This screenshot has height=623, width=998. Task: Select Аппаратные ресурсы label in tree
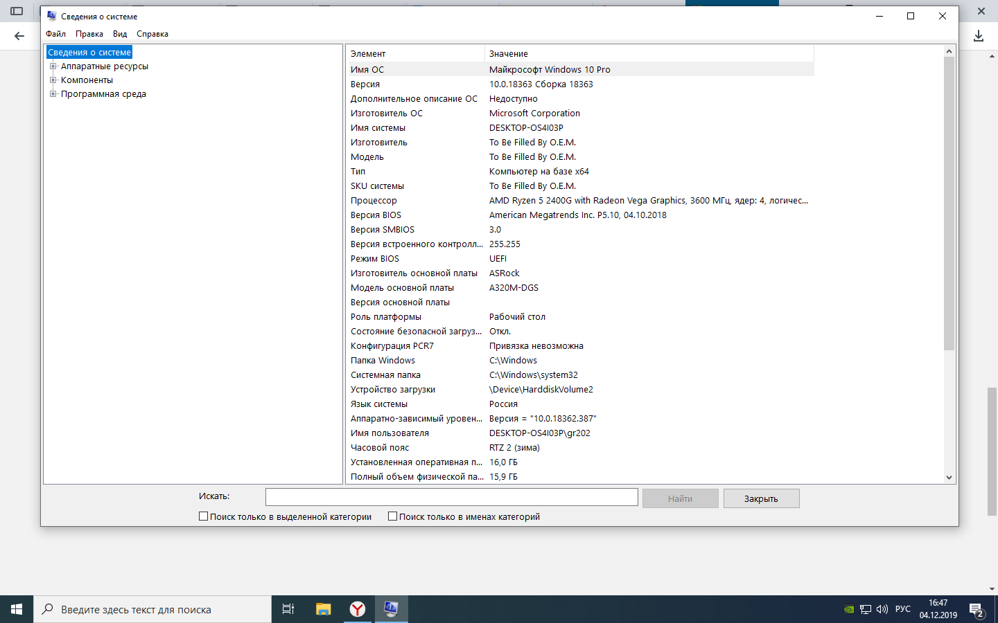click(x=105, y=66)
